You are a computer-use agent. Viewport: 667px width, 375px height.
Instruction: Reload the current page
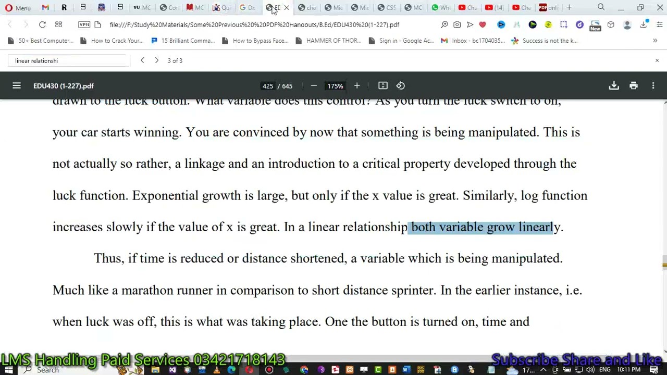coord(42,24)
